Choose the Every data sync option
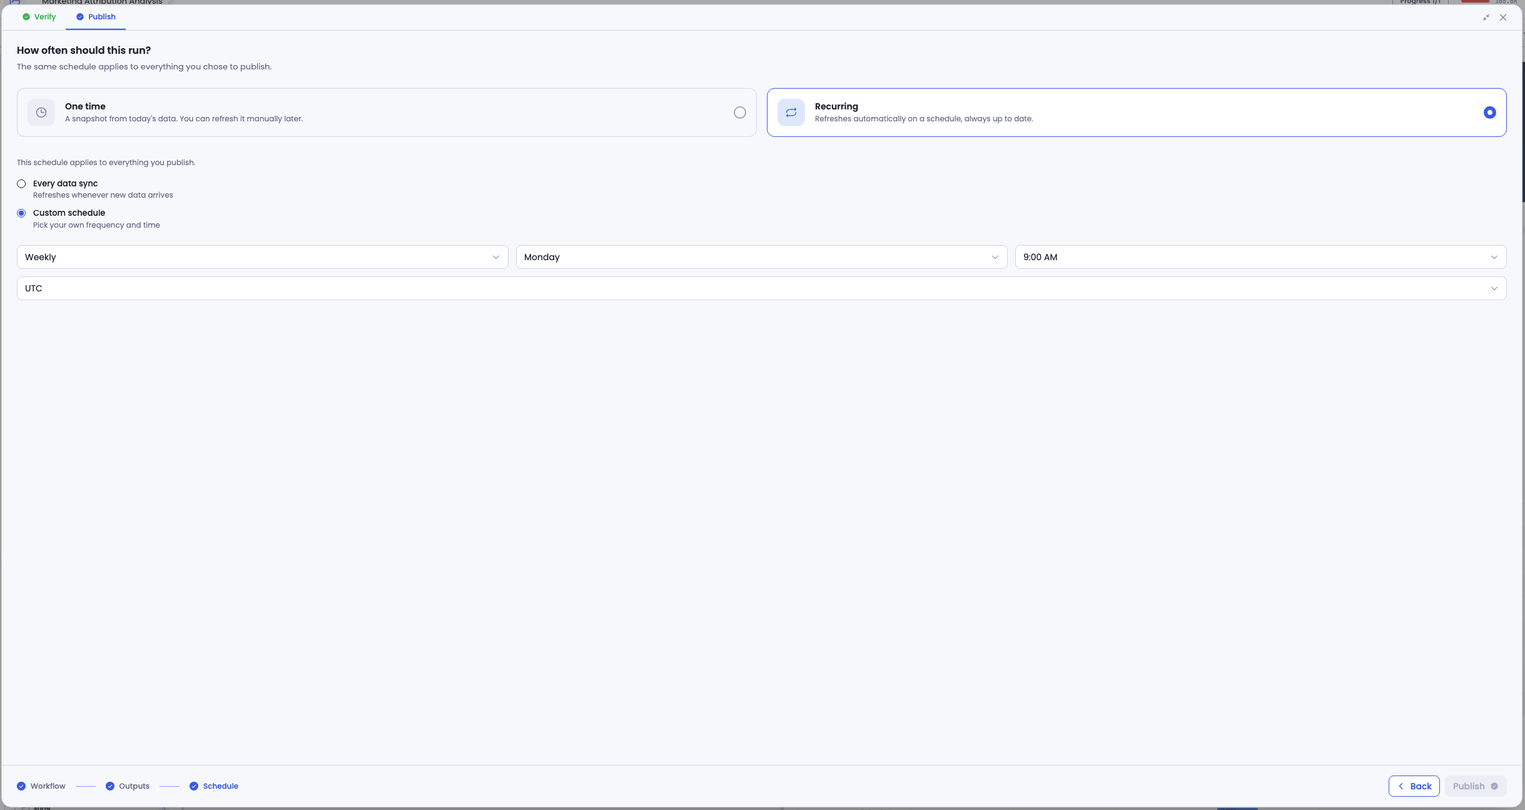The width and height of the screenshot is (1525, 810). (21, 184)
